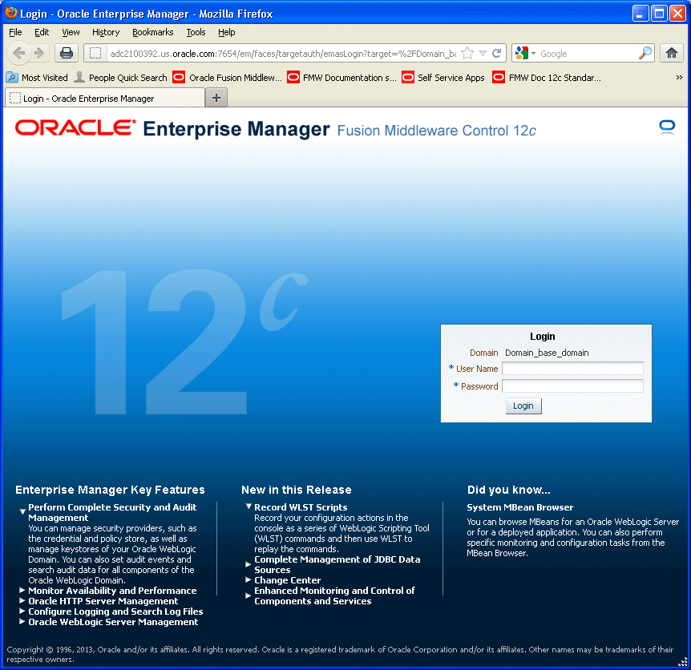Open the Edit menu
This screenshot has width=691, height=670.
tap(42, 32)
